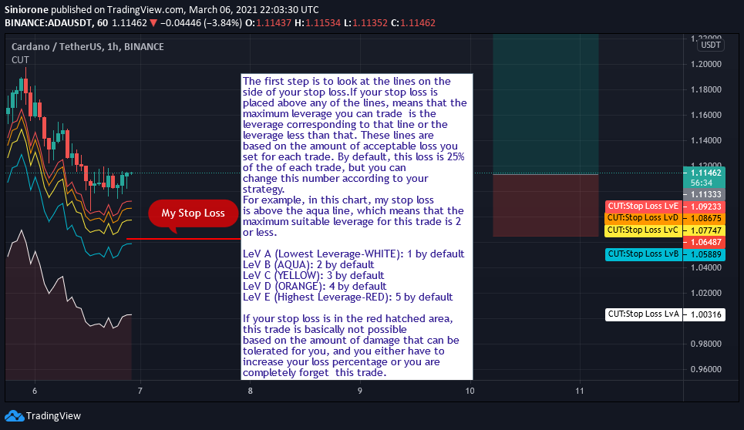Viewport: 744px width, 430px height.
Task: Select the CUT:Stop Loss LvC label
Action: (644, 230)
